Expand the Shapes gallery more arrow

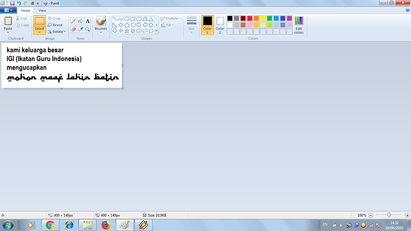click(x=156, y=31)
